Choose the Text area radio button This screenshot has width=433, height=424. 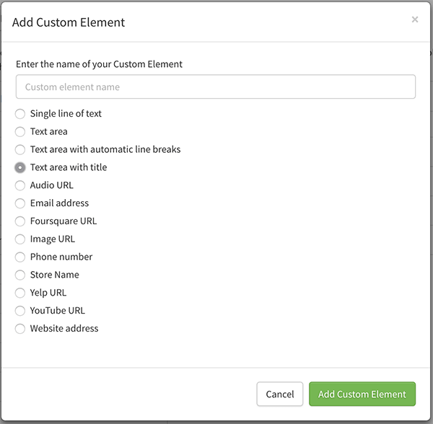(x=20, y=131)
